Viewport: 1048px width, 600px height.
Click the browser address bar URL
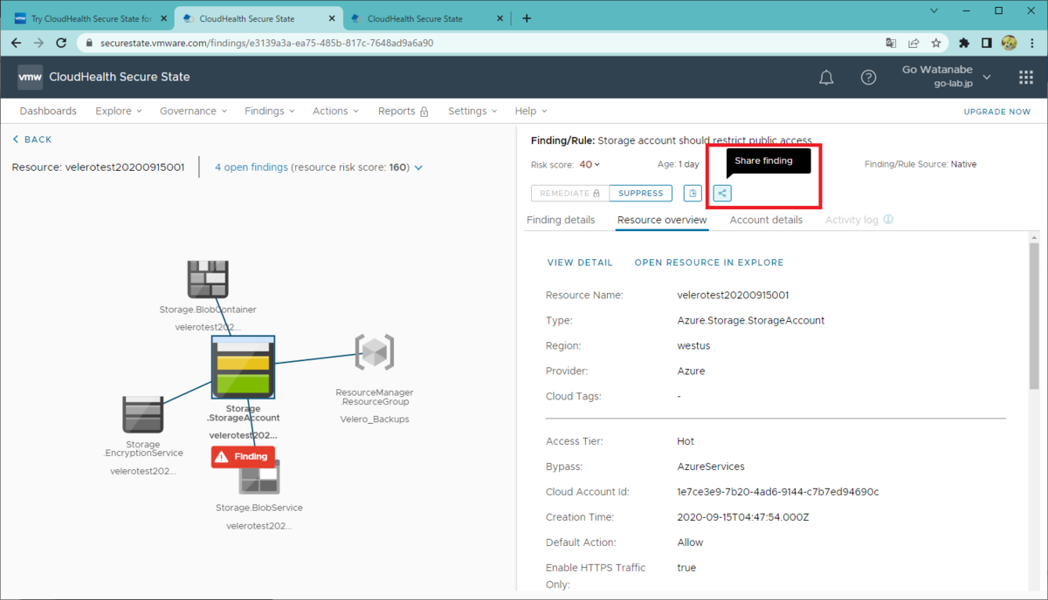point(267,42)
